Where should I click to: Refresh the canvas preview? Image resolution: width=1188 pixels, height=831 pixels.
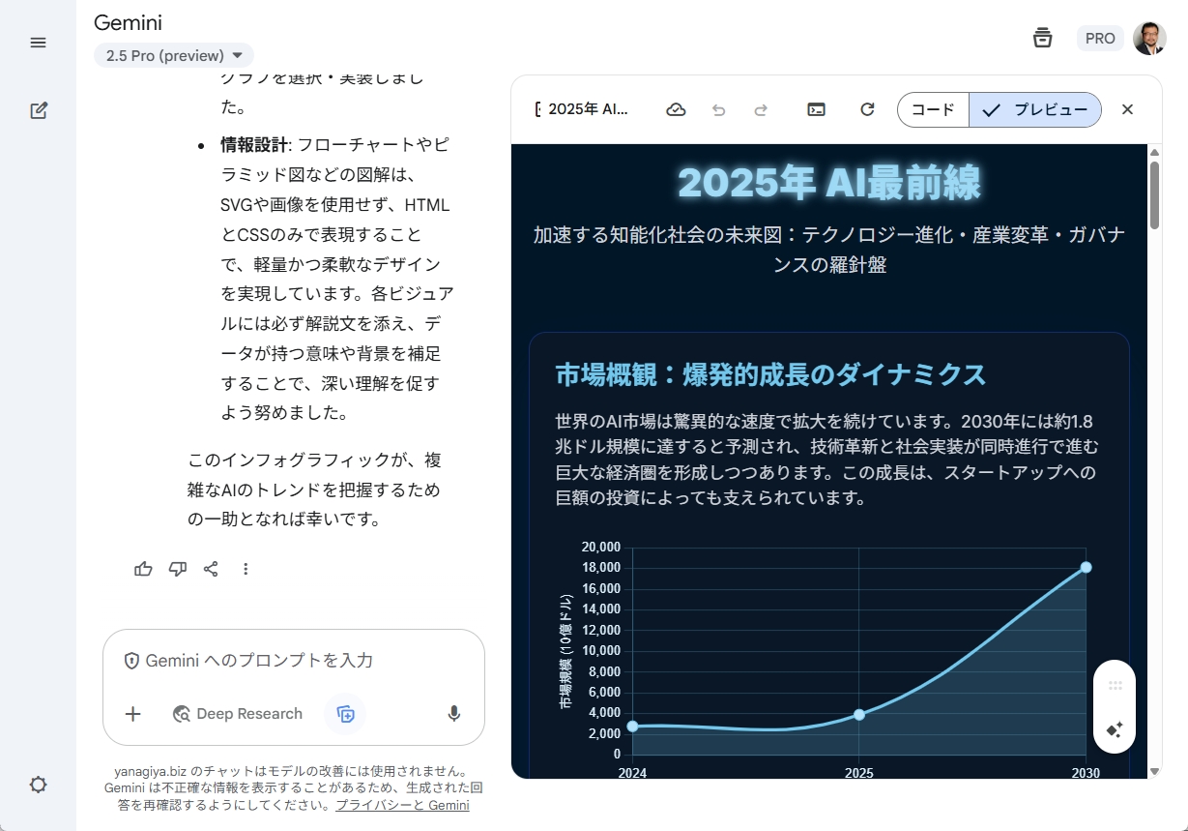(x=867, y=109)
